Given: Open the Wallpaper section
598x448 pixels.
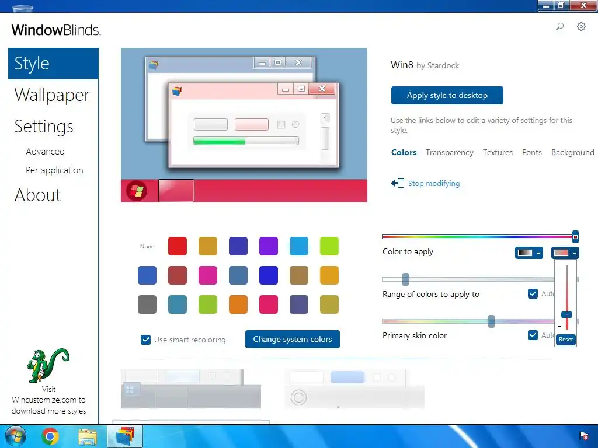Looking at the screenshot, I should pos(52,95).
